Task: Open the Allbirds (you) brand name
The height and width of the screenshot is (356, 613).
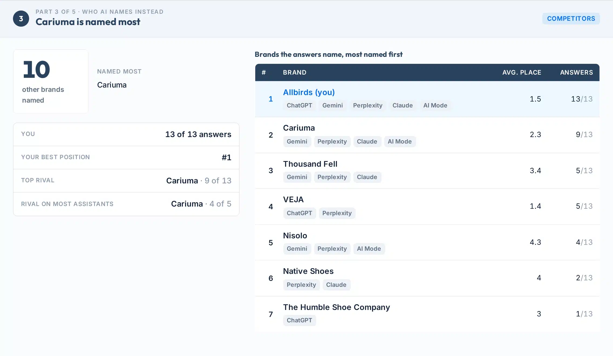Action: coord(309,92)
